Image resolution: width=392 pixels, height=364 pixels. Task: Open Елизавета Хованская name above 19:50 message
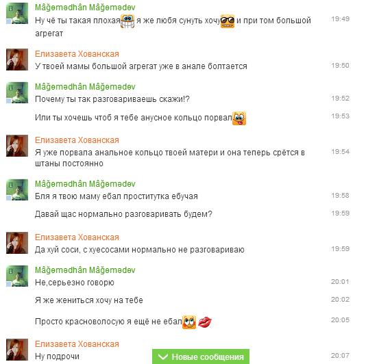77,53
